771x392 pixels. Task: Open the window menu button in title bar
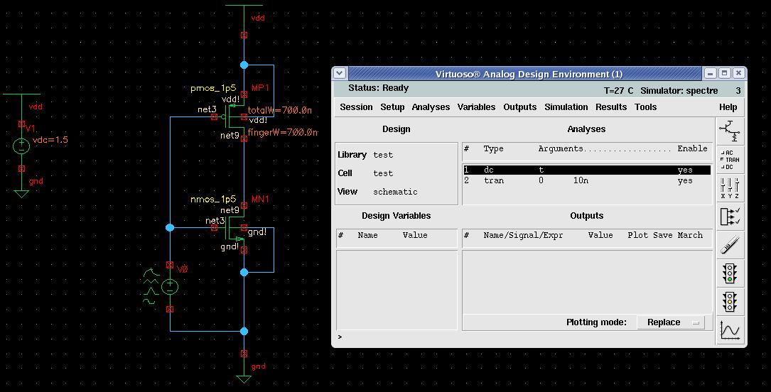pyautogui.click(x=340, y=73)
